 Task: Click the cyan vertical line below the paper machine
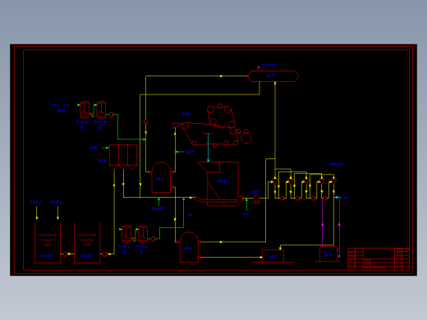point(209,148)
